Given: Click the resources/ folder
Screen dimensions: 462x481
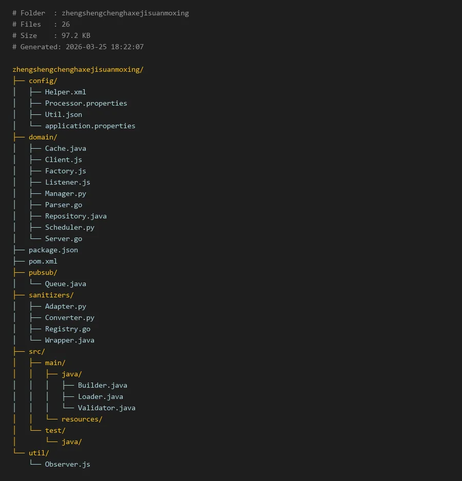Looking at the screenshot, I should coord(82,419).
